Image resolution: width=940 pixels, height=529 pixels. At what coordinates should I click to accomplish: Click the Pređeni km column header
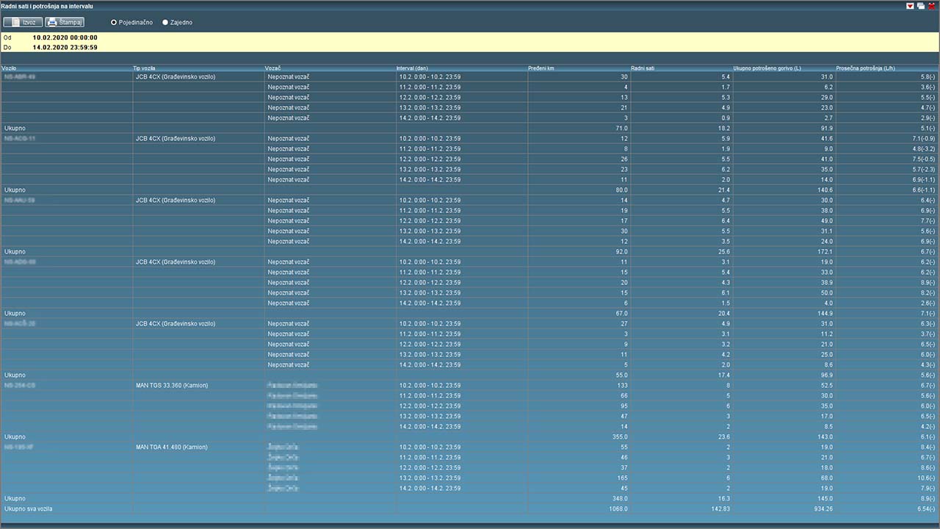(x=541, y=68)
